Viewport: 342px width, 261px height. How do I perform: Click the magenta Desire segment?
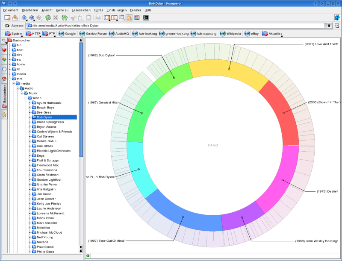(x=283, y=180)
